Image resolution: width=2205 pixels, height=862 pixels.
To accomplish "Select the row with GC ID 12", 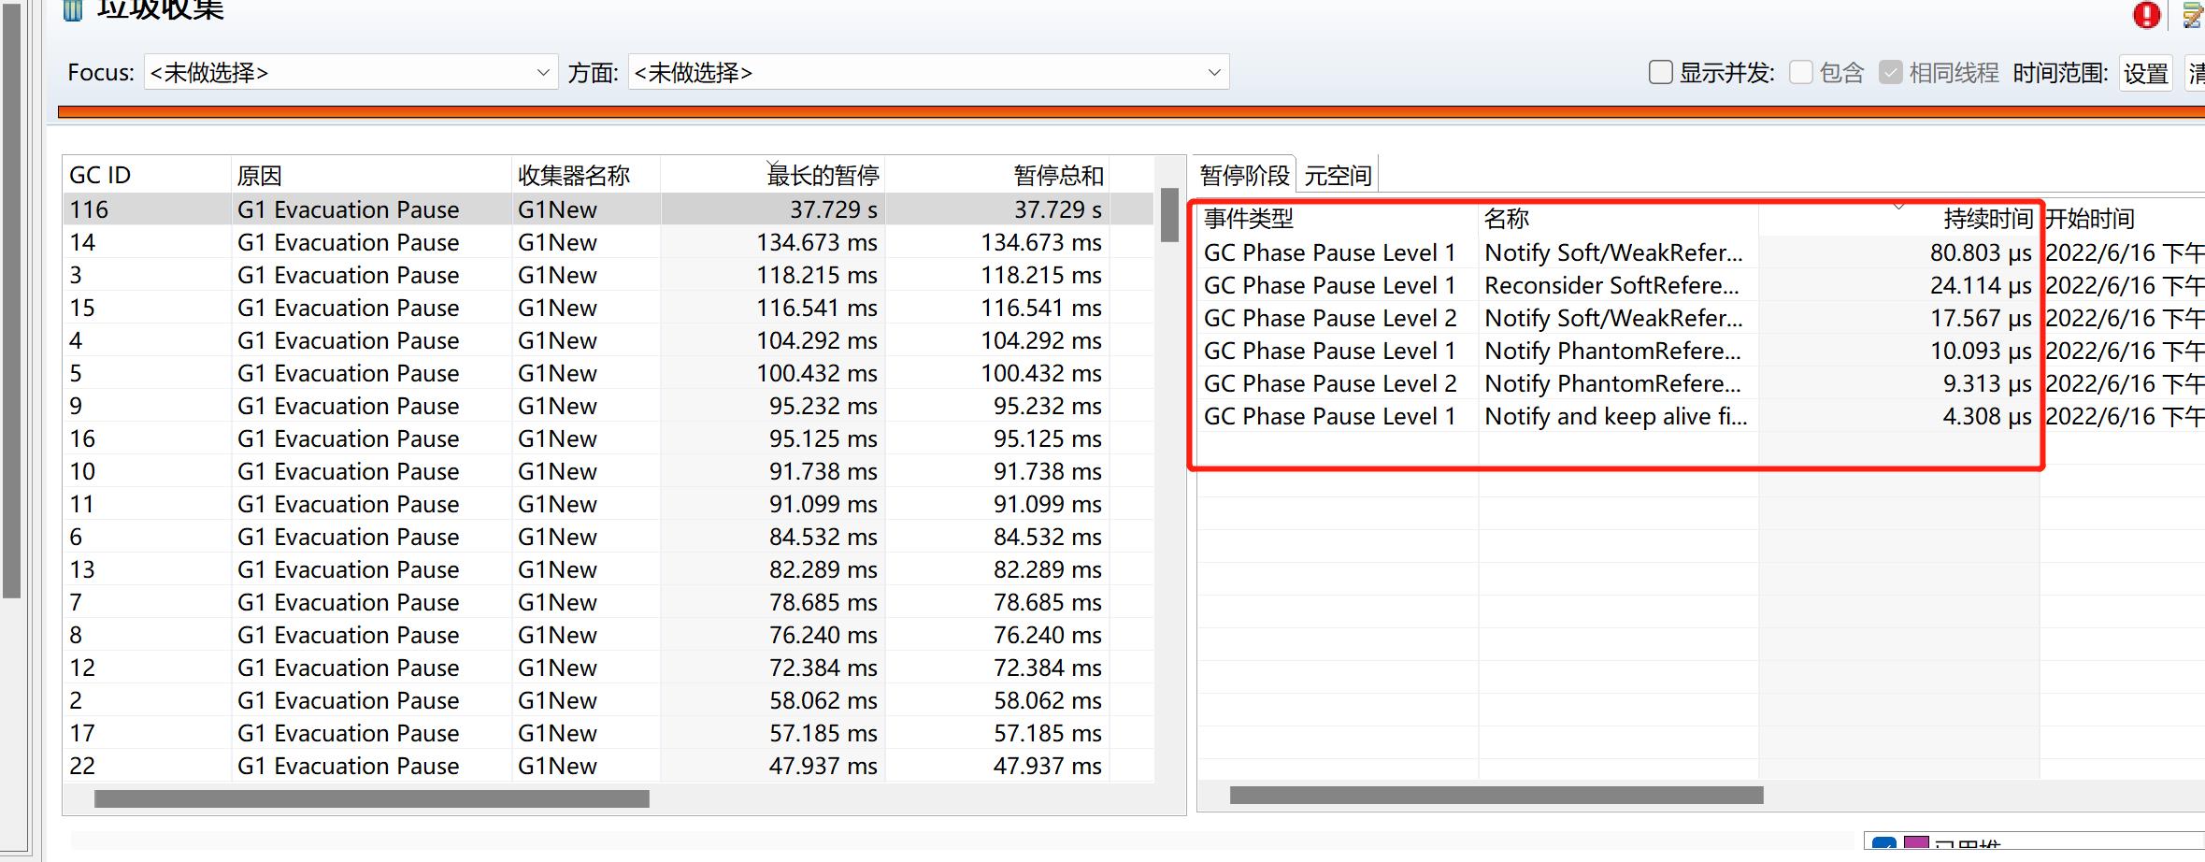I will (x=608, y=668).
